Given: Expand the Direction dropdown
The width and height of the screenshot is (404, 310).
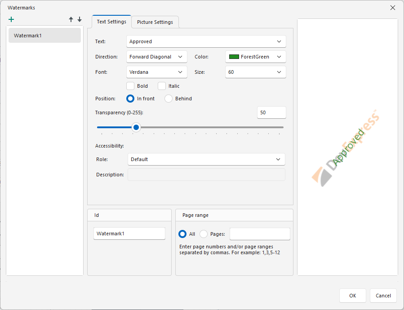Looking at the screenshot, I should click(156, 57).
